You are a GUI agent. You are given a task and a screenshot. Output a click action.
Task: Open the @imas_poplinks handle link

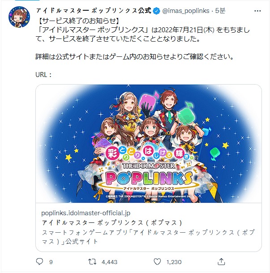186,11
